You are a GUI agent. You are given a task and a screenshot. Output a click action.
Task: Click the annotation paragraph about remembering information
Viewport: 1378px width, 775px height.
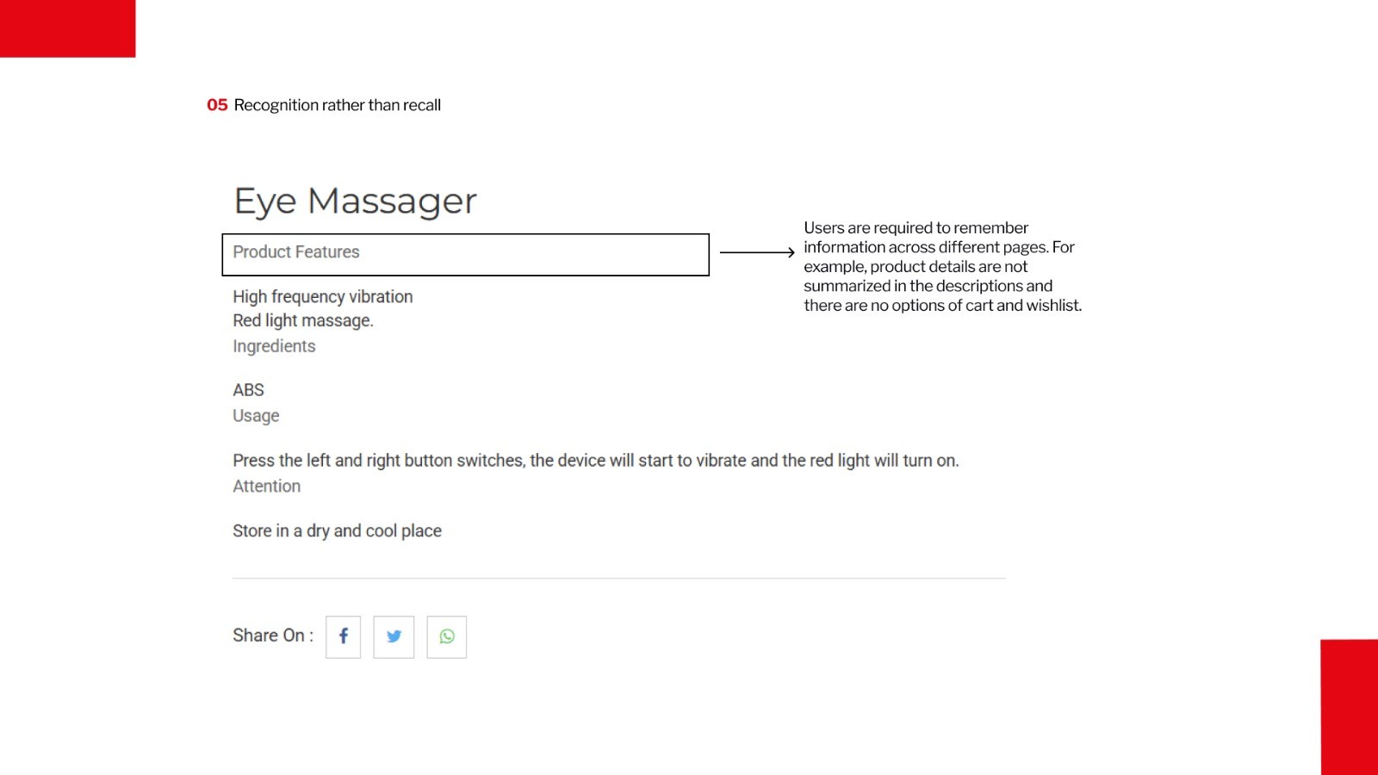click(x=942, y=267)
